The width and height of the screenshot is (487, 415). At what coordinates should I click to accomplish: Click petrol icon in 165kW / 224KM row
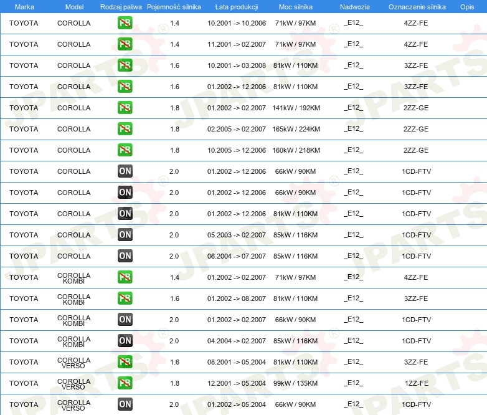[125, 129]
